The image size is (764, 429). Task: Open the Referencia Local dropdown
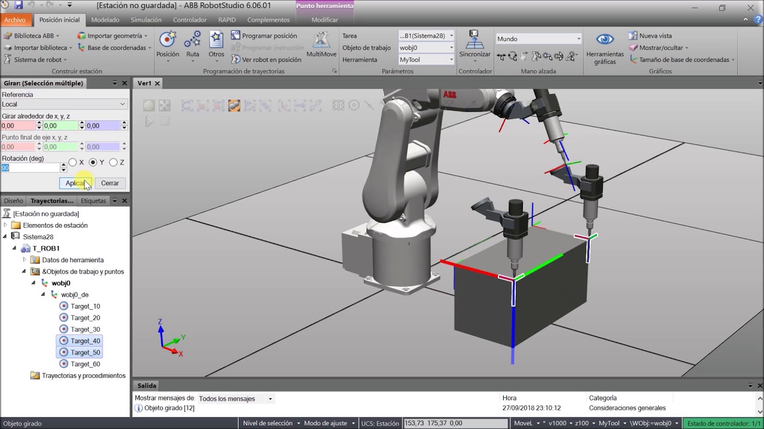pos(64,104)
